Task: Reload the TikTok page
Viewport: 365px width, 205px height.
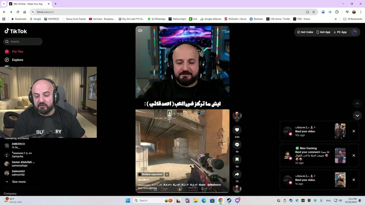Action: click(x=18, y=12)
